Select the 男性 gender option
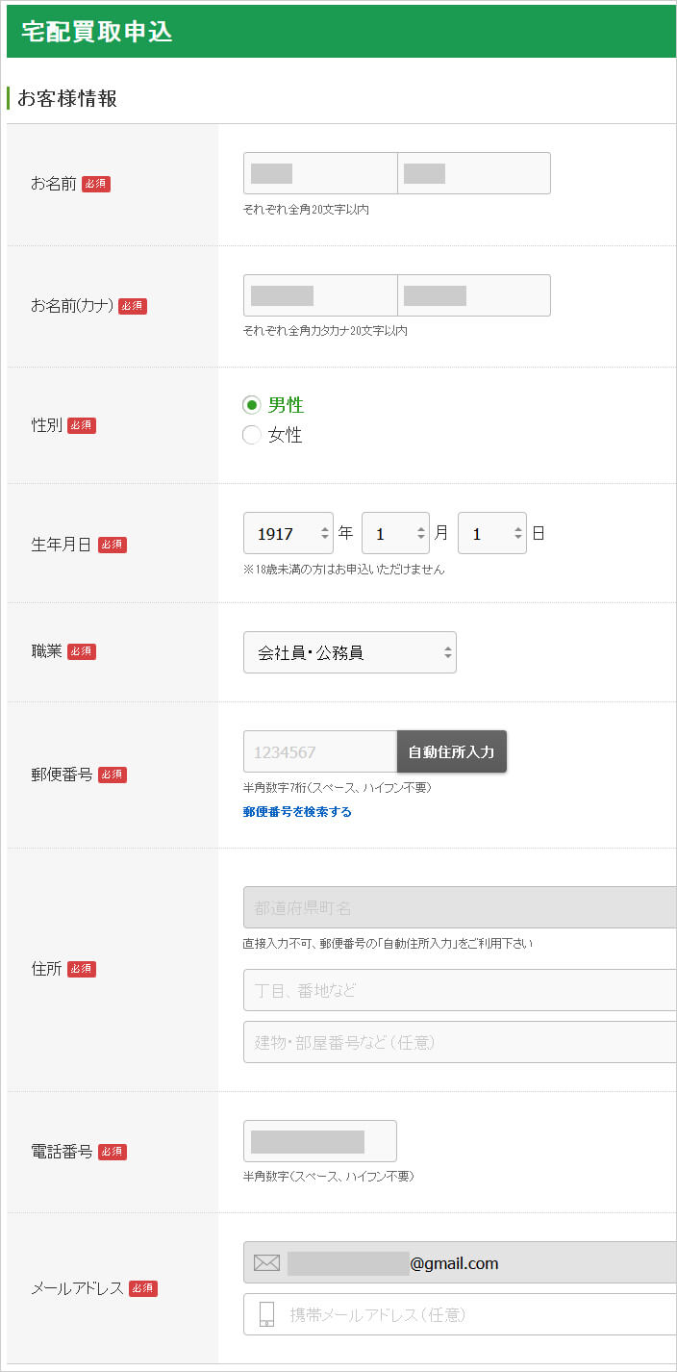This screenshot has height=1372, width=677. click(x=252, y=405)
